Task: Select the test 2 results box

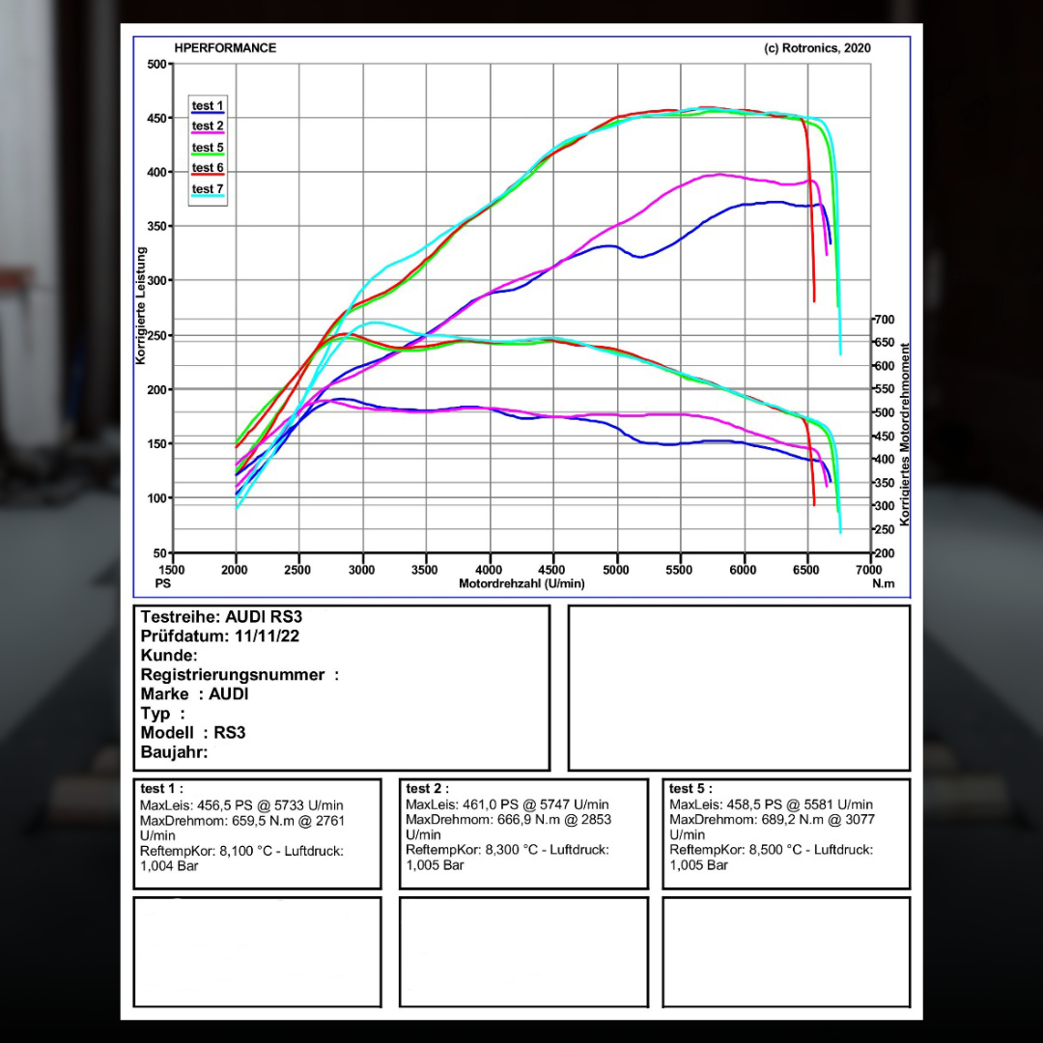Action: 522,833
